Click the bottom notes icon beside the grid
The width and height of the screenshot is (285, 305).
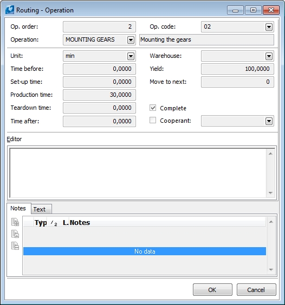(x=15, y=246)
